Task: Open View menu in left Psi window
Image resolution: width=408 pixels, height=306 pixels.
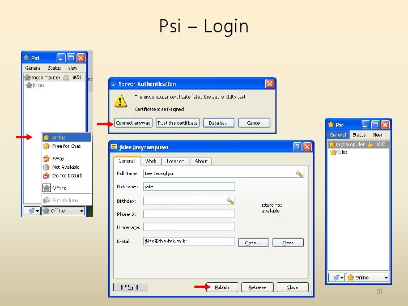Action: click(73, 68)
